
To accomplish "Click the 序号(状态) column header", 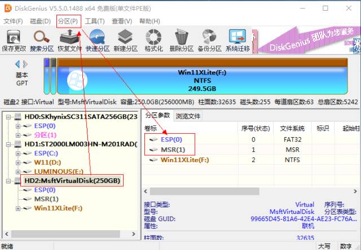I will click(x=256, y=128).
